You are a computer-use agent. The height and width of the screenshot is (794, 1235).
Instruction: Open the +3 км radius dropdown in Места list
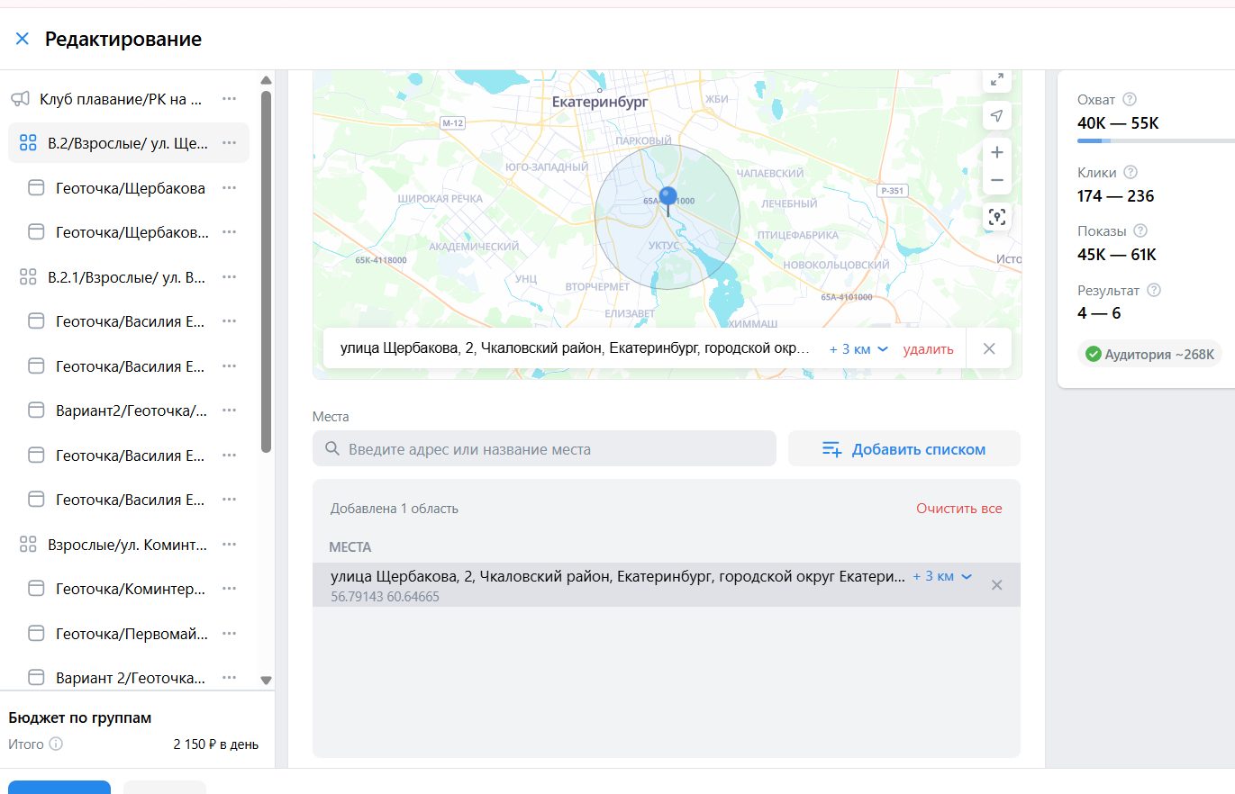(x=942, y=576)
